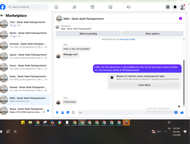Click Learn More in scam warning
The image size is (190, 144).
144,85
